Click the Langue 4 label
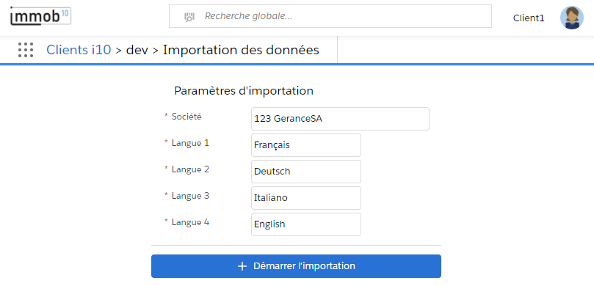 coord(191,222)
